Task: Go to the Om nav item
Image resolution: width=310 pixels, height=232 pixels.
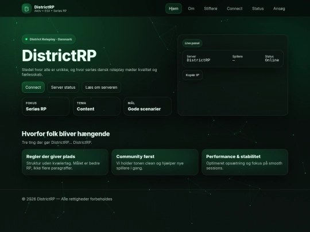Action: 191,9
